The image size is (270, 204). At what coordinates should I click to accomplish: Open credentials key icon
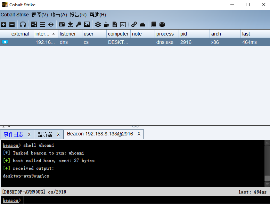(79, 24)
